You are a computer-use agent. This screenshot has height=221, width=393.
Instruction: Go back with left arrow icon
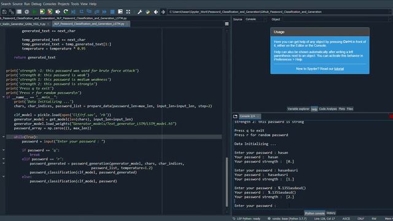155,12
